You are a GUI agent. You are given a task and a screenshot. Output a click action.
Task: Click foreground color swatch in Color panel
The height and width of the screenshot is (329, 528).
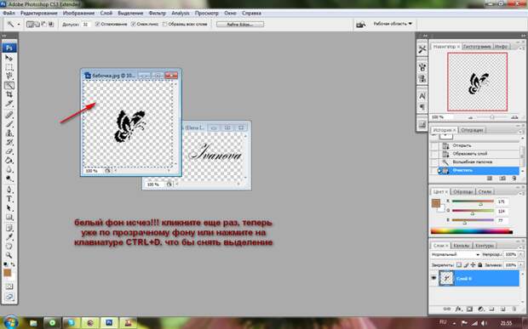pyautogui.click(x=435, y=203)
